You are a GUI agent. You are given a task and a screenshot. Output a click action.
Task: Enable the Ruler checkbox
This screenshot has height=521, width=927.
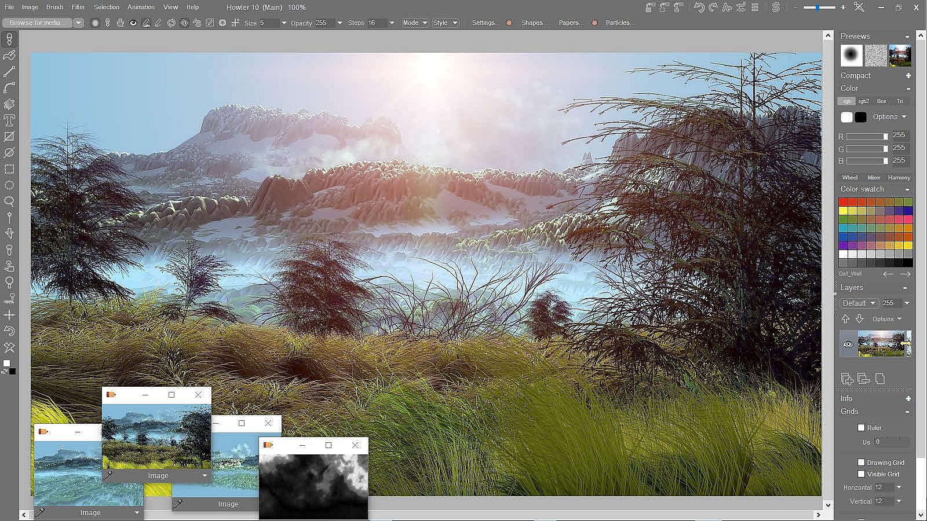tap(861, 428)
